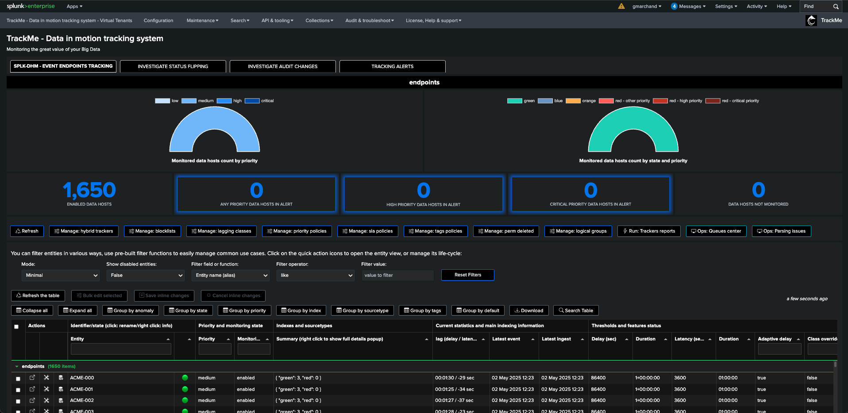Click the search magnifier in Find box

click(836, 7)
